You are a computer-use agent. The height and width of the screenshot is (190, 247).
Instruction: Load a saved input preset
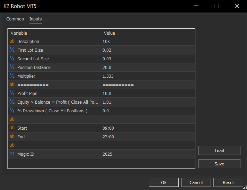point(219,150)
